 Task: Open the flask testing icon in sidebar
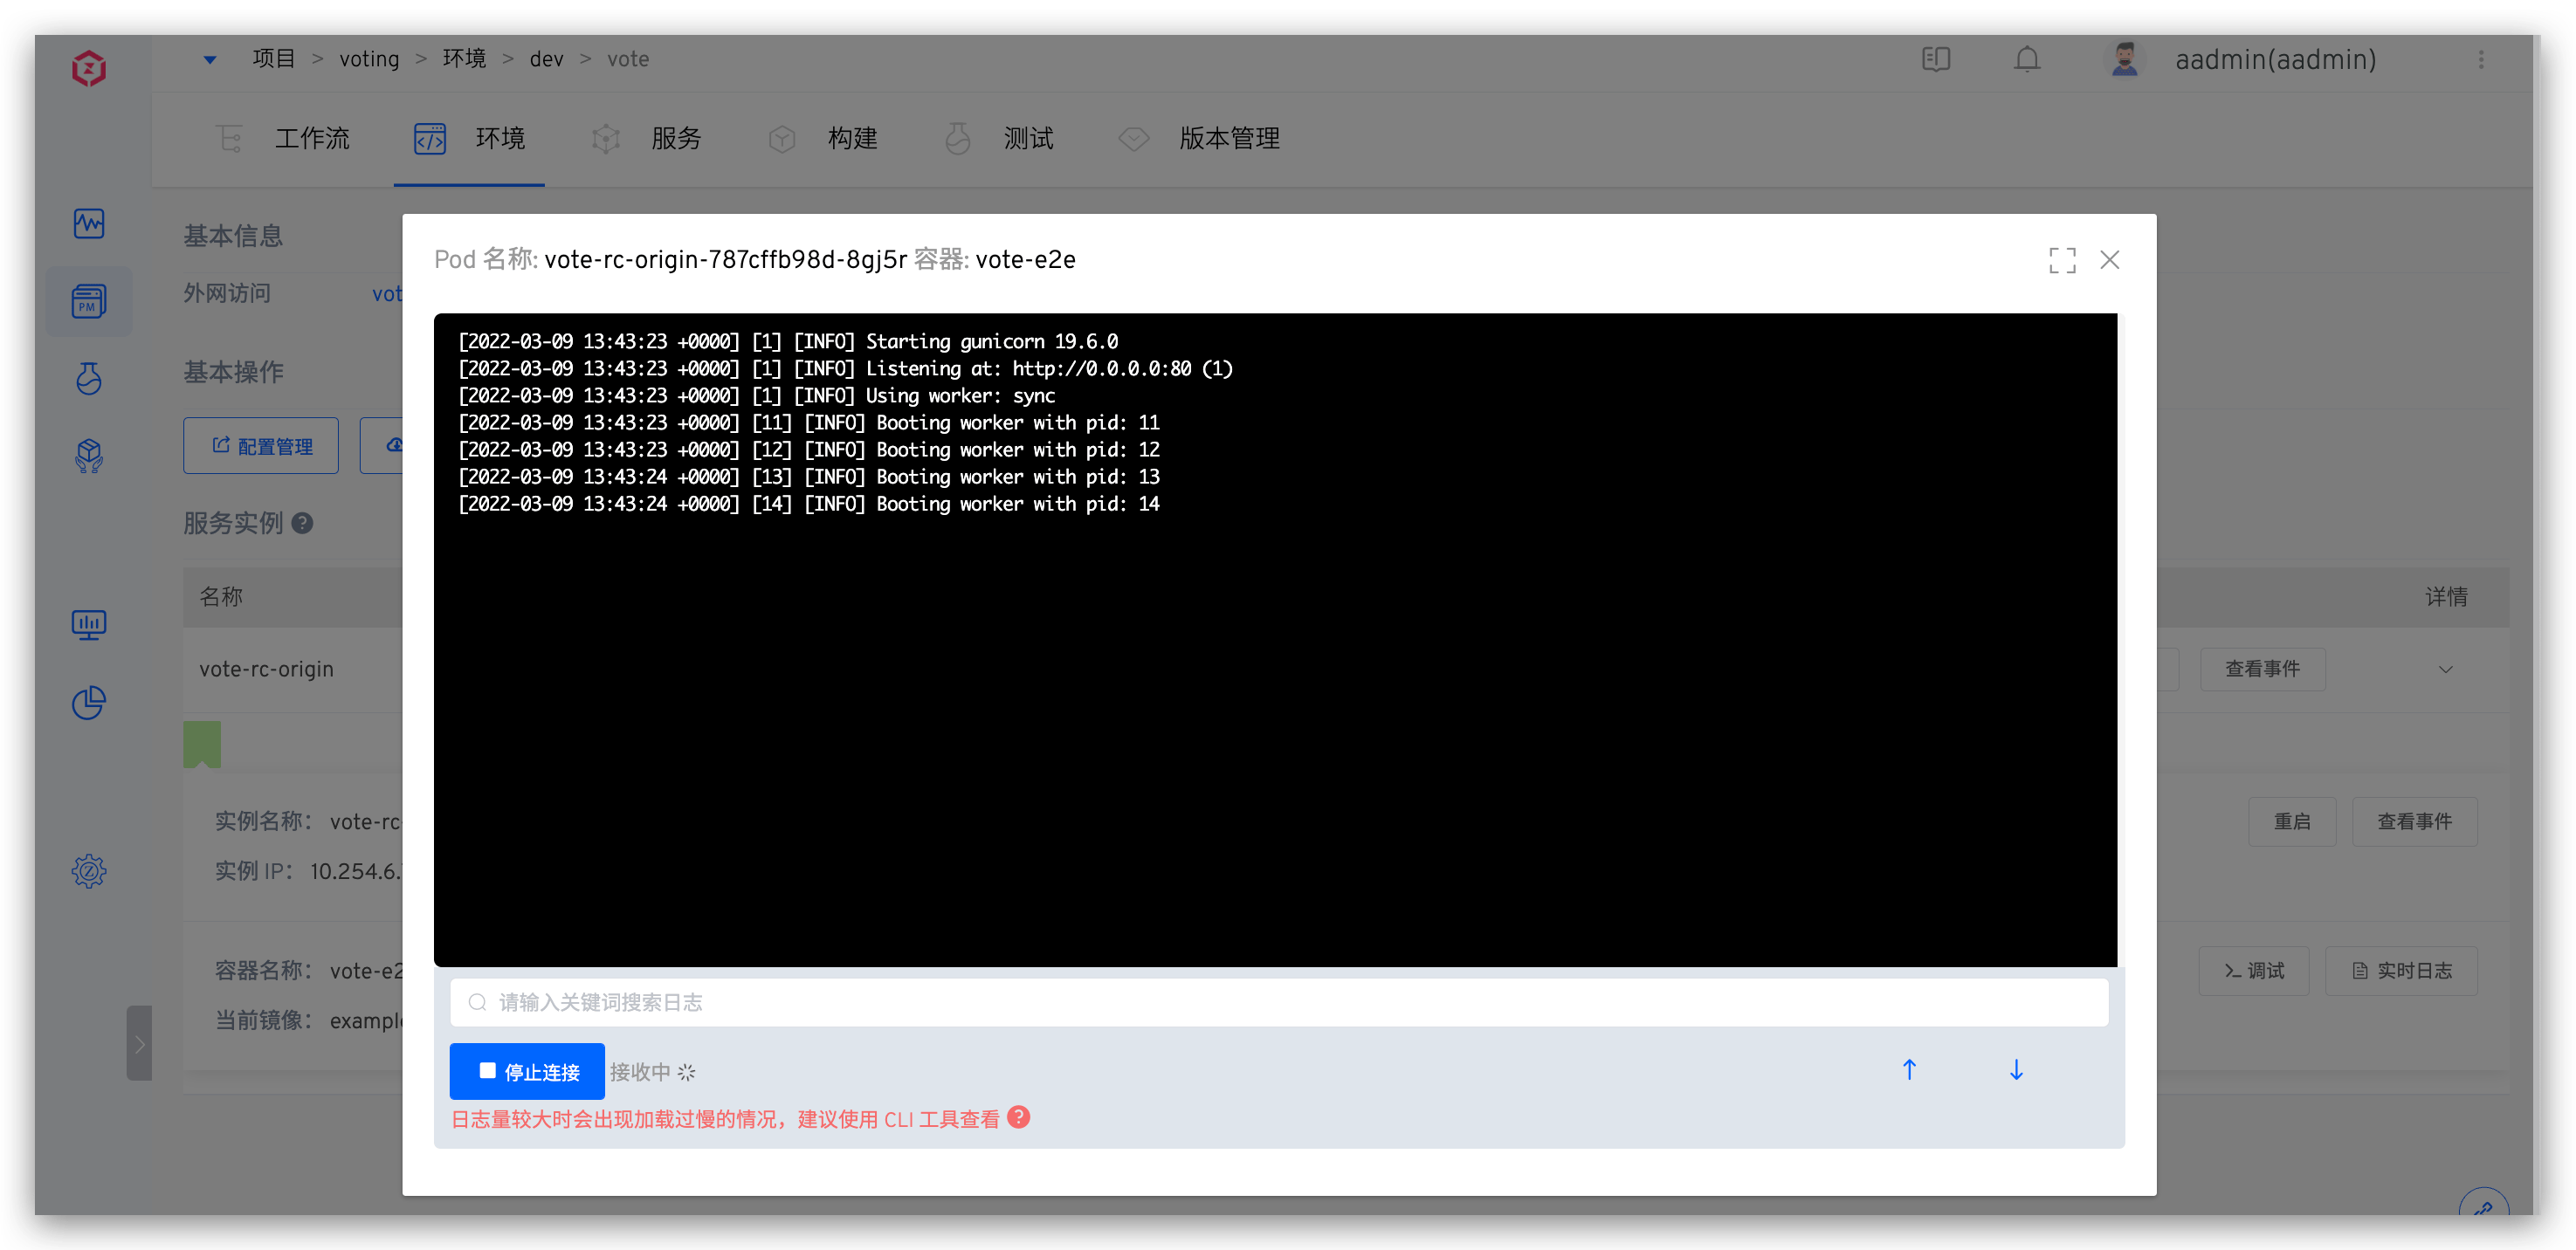[x=89, y=378]
